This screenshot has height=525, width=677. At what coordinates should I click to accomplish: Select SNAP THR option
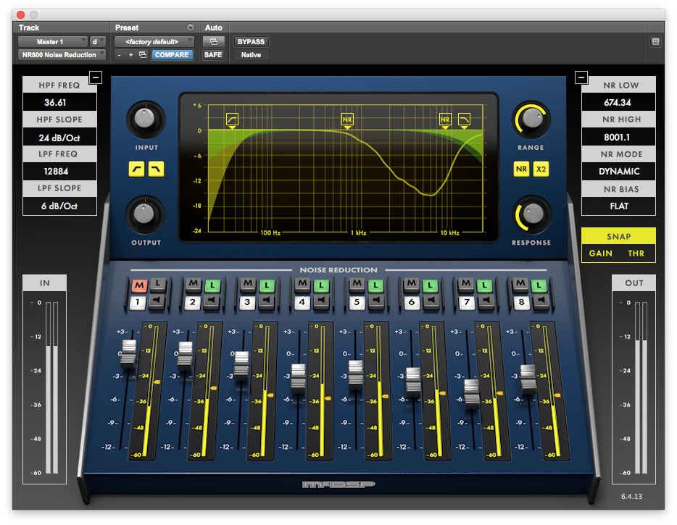pos(636,253)
